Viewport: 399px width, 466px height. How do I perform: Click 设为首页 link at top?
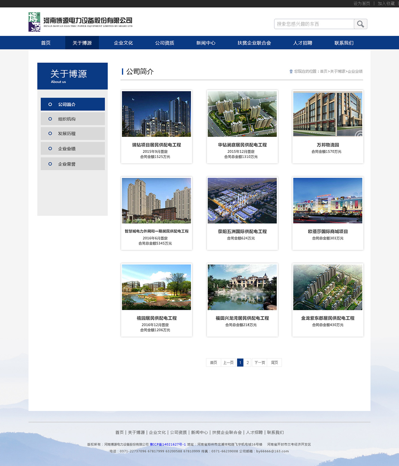tap(361, 4)
